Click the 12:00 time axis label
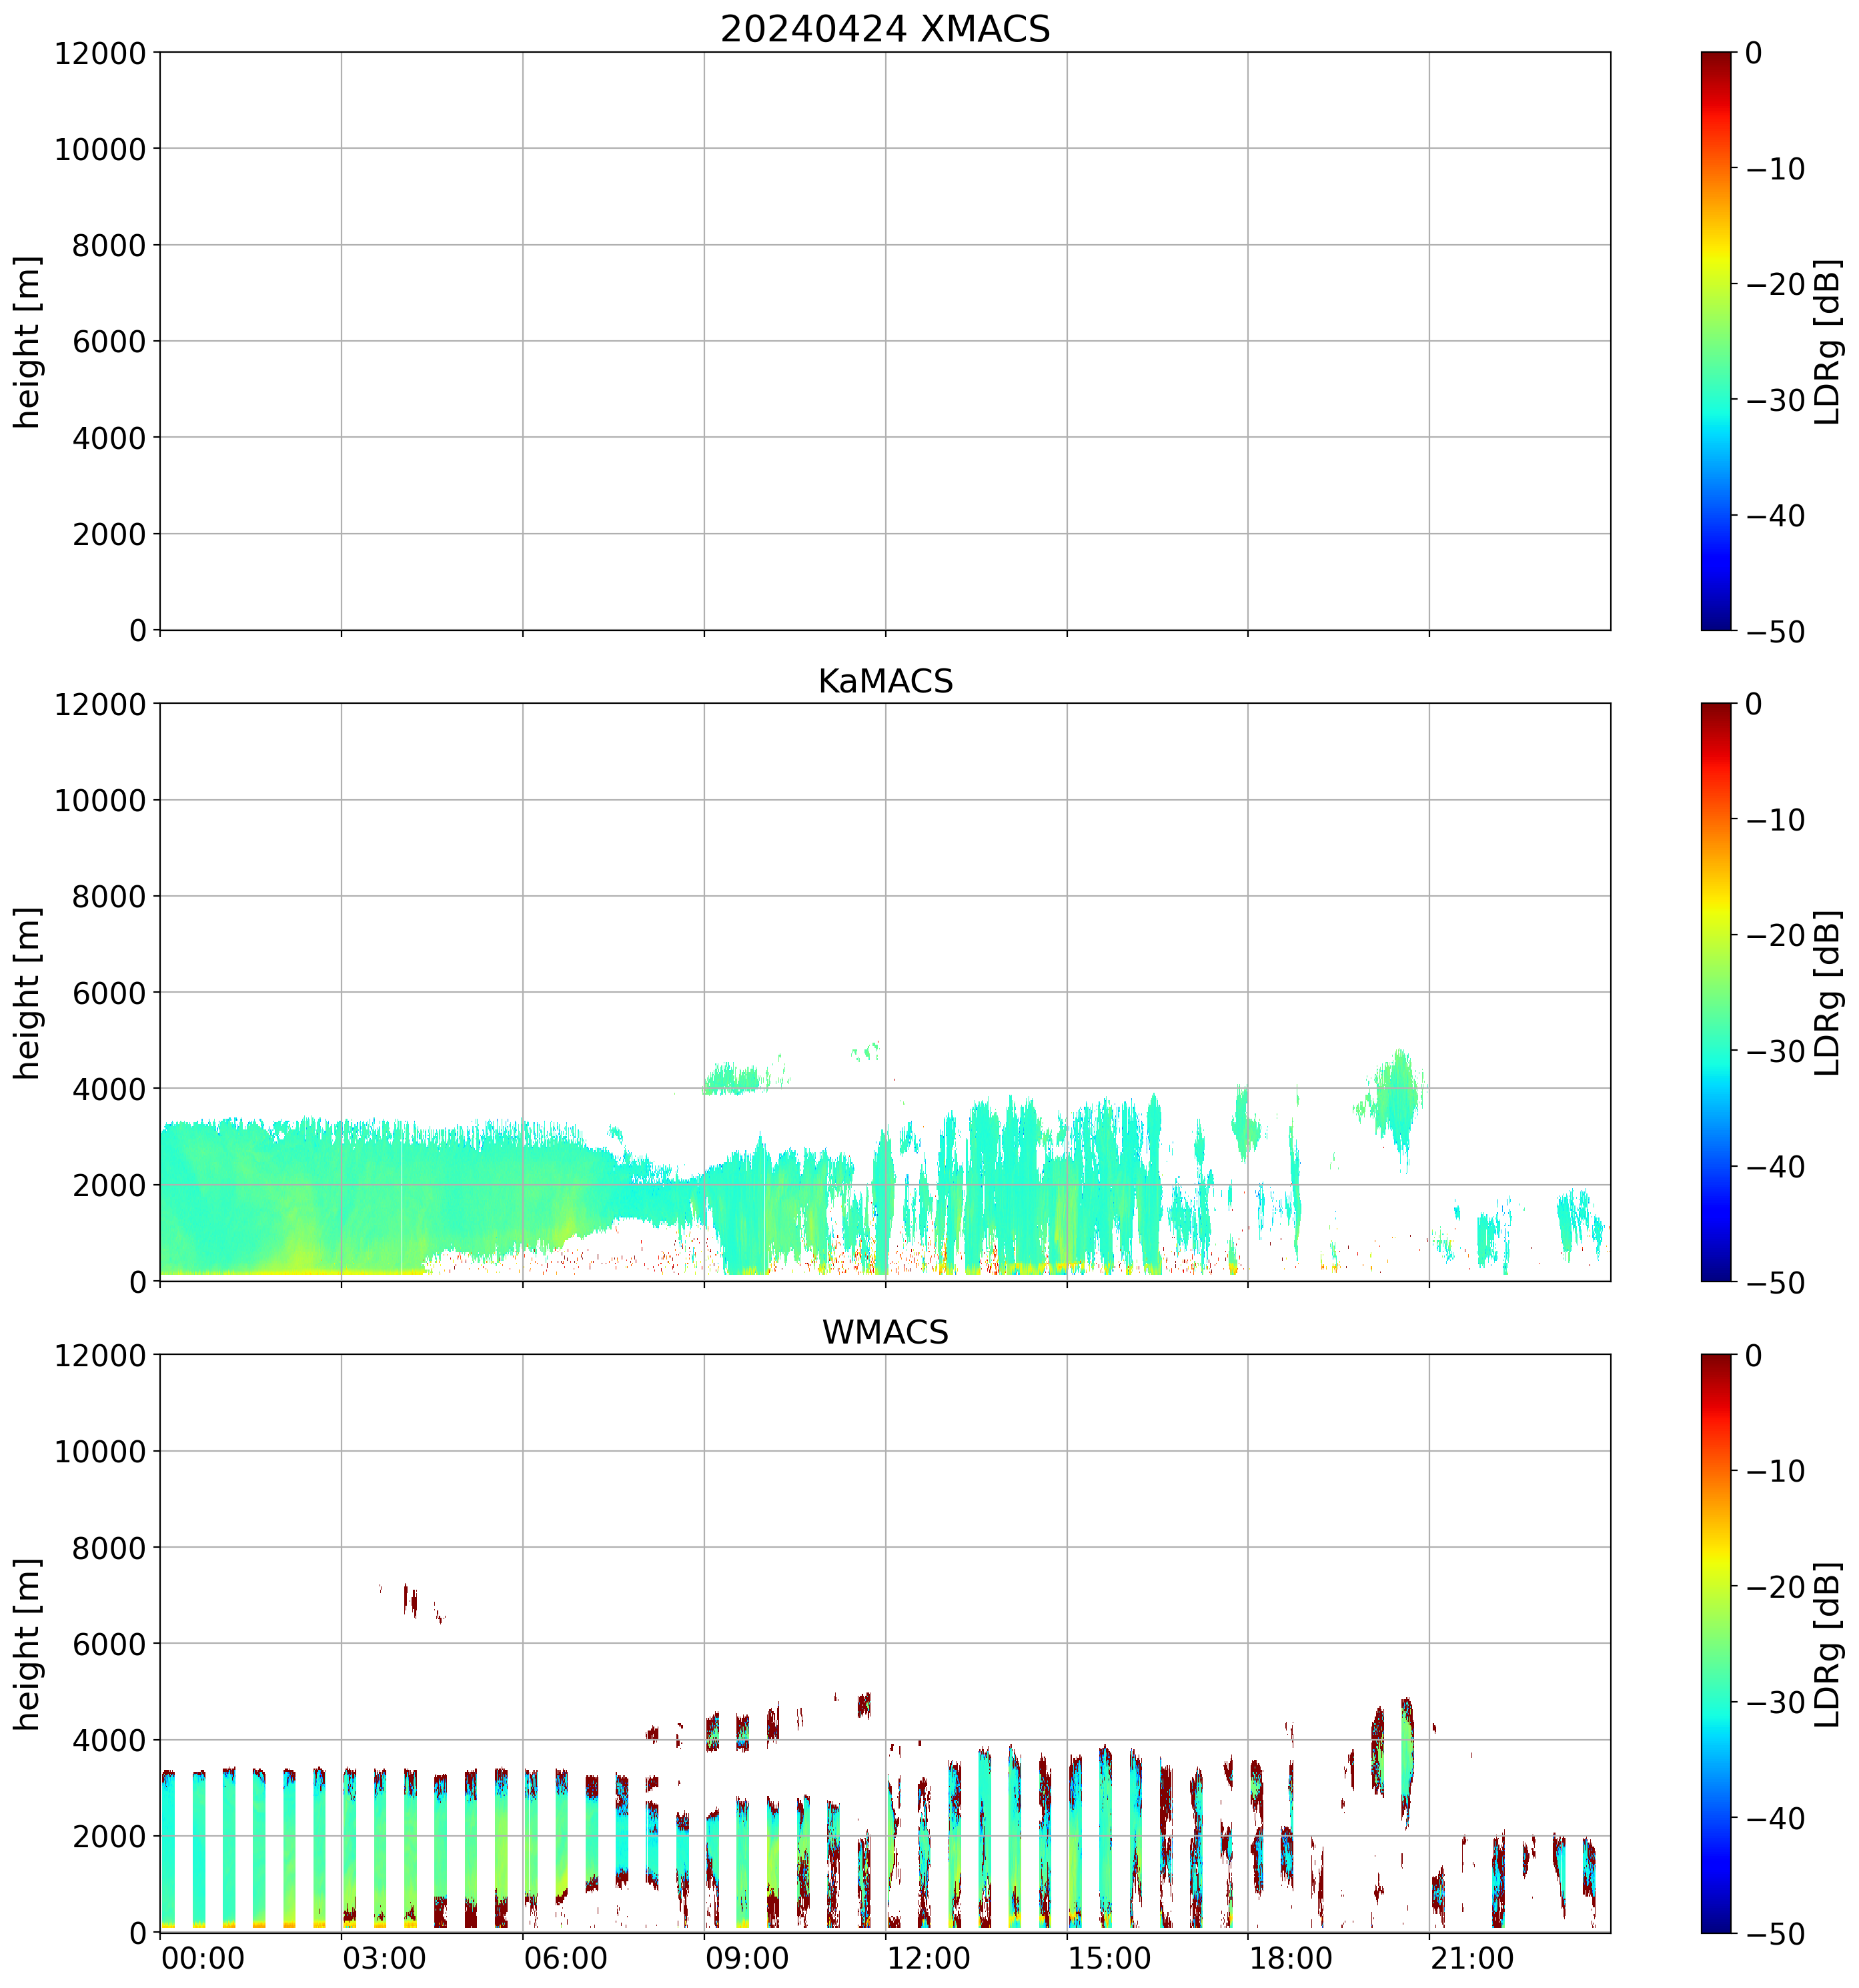 tap(928, 1958)
